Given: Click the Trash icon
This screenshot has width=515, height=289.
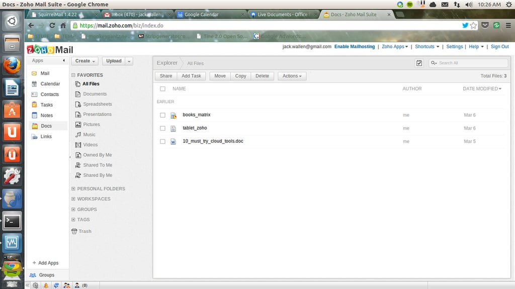Looking at the screenshot, I should pyautogui.click(x=74, y=231).
